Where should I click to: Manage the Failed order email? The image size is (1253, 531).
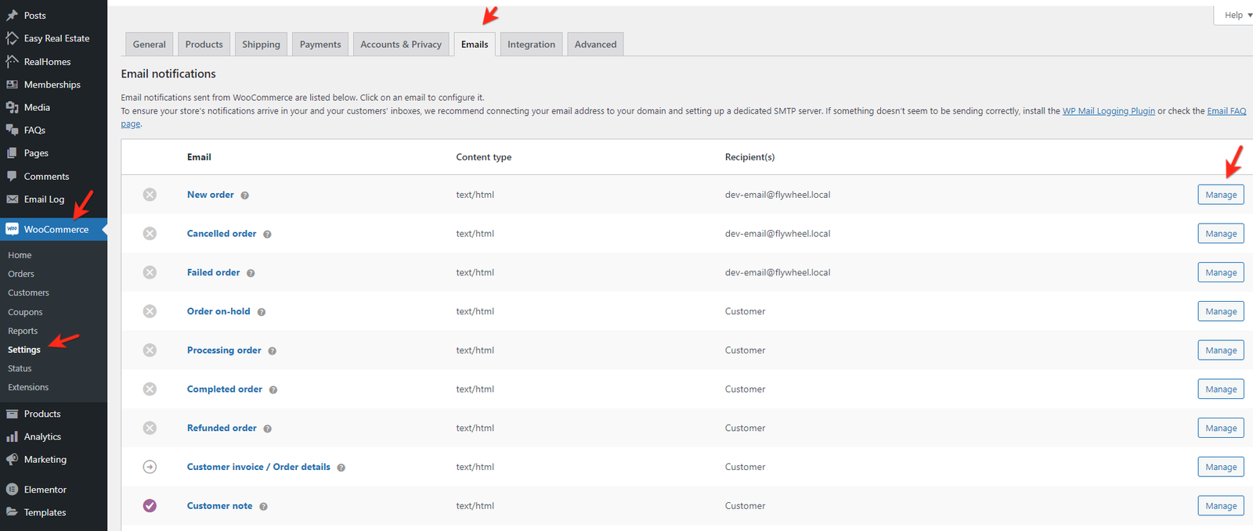[x=1221, y=272]
